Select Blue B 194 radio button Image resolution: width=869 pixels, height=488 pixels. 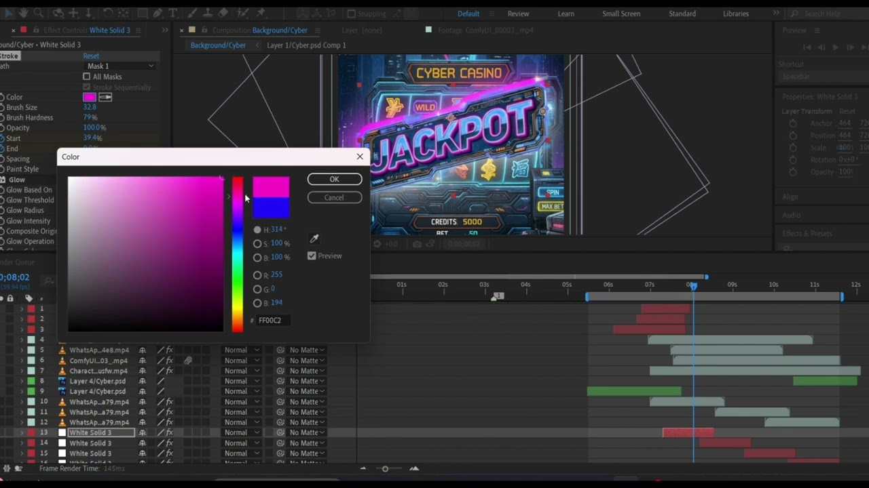pos(257,303)
